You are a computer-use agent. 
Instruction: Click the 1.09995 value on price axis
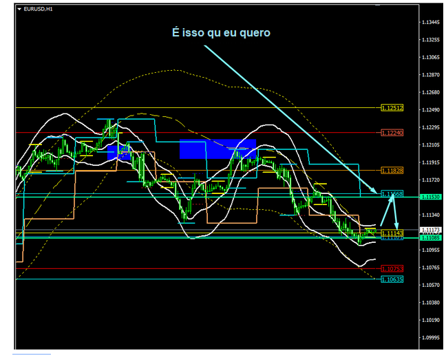[430, 338]
